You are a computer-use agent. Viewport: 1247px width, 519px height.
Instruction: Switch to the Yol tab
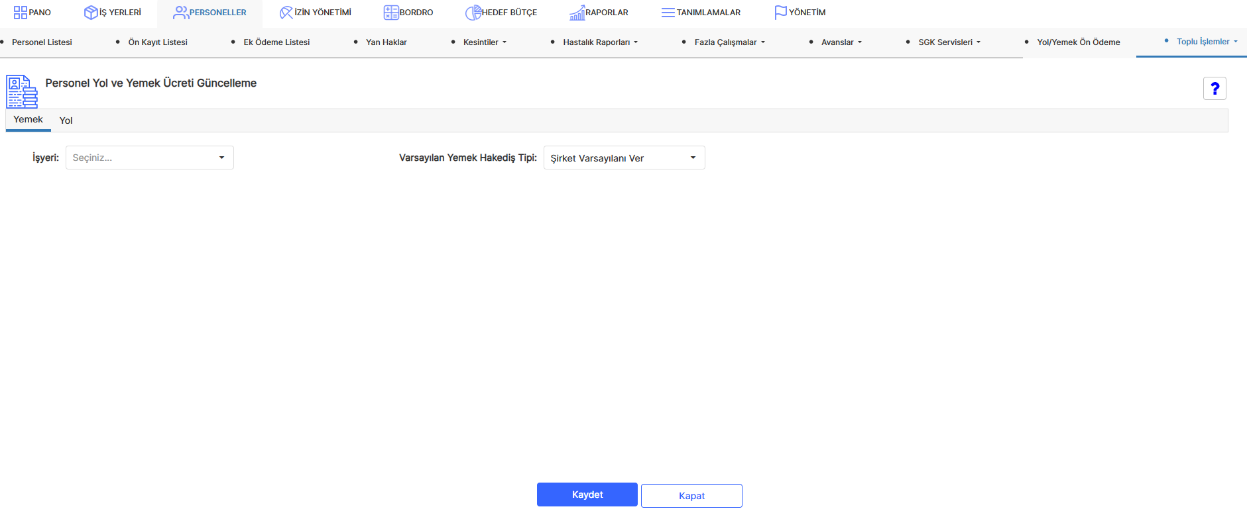(66, 120)
